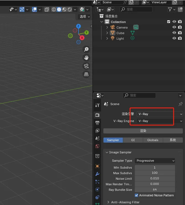This screenshot has width=185, height=205.
Task: Uncheck Animated Noise Pattern
Action: pyautogui.click(x=136, y=195)
